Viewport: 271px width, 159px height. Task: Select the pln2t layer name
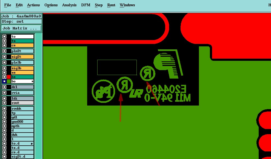pyautogui.click(x=22, y=51)
